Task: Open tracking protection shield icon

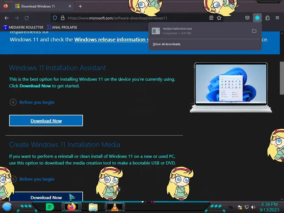Action: pyautogui.click(x=55, y=18)
